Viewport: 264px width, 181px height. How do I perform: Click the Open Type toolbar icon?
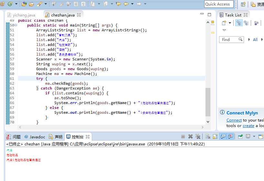pos(24,4)
